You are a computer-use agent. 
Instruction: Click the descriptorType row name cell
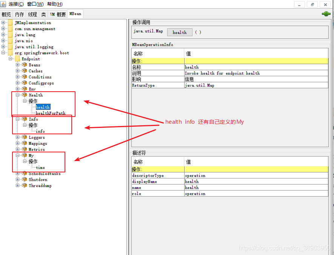click(158, 175)
